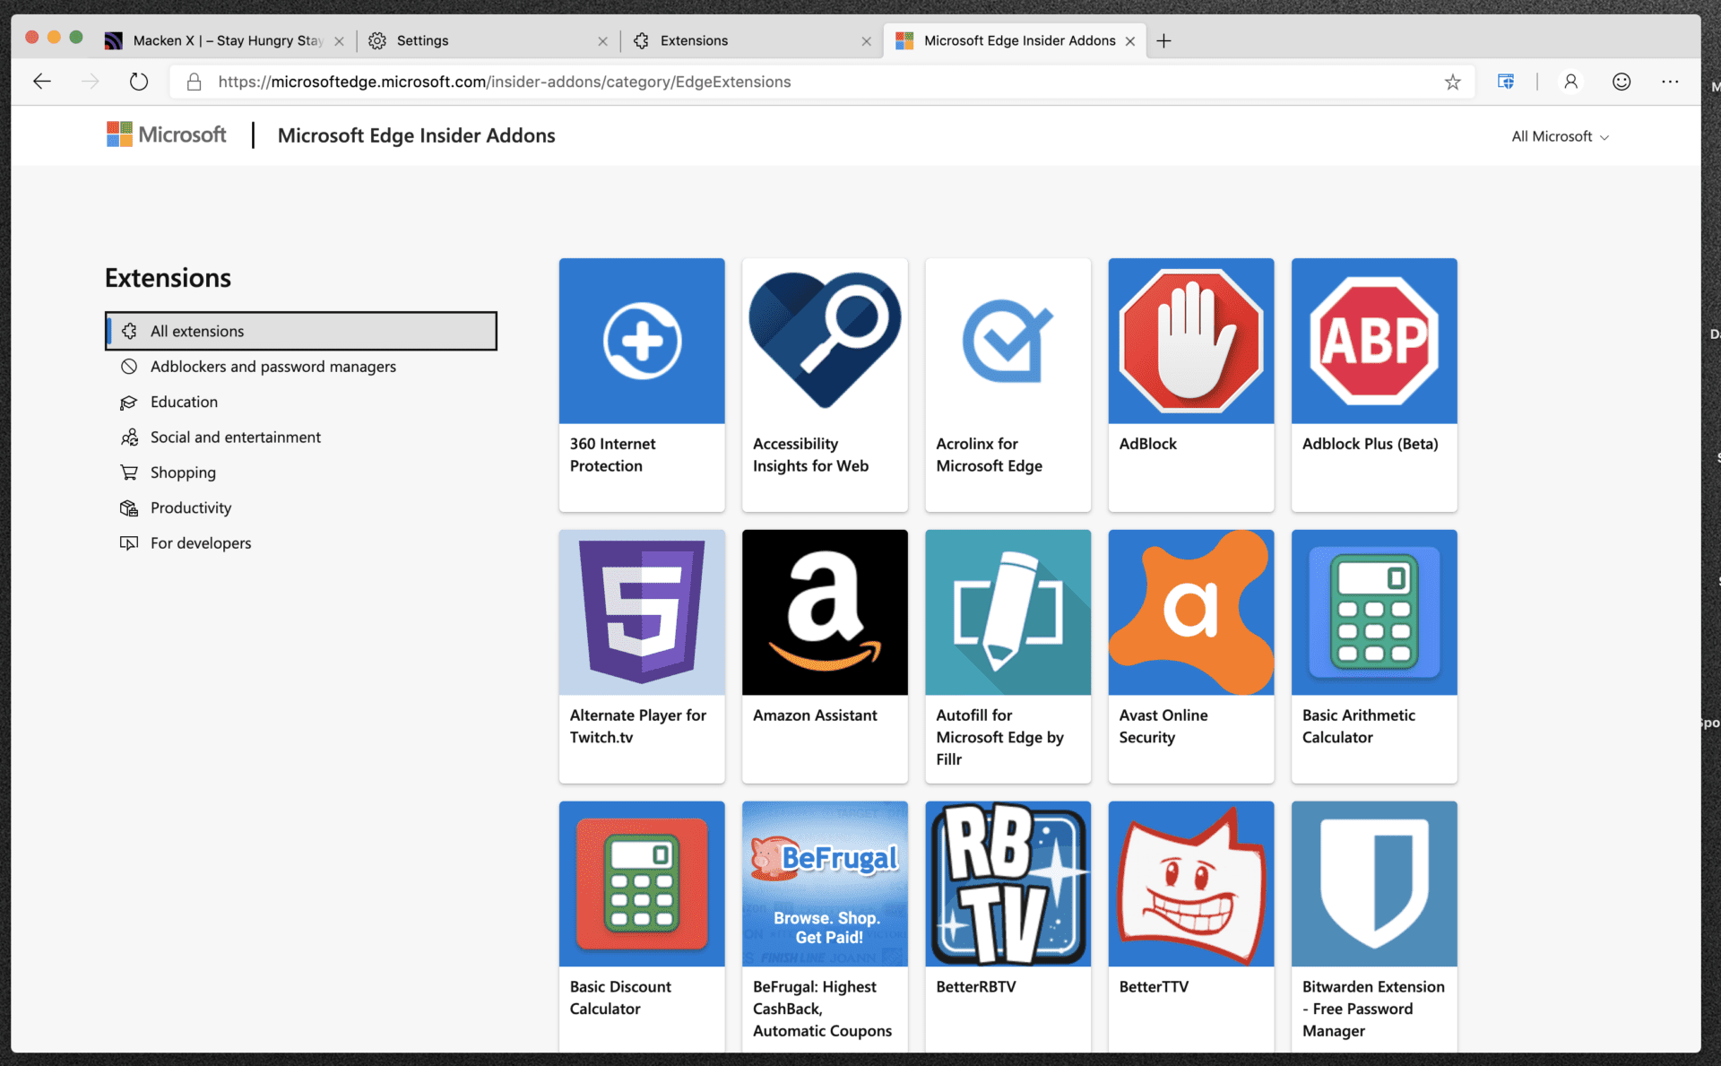Screen dimensions: 1721x1066
Task: Click the Microsoft logo link
Action: pyautogui.click(x=167, y=135)
